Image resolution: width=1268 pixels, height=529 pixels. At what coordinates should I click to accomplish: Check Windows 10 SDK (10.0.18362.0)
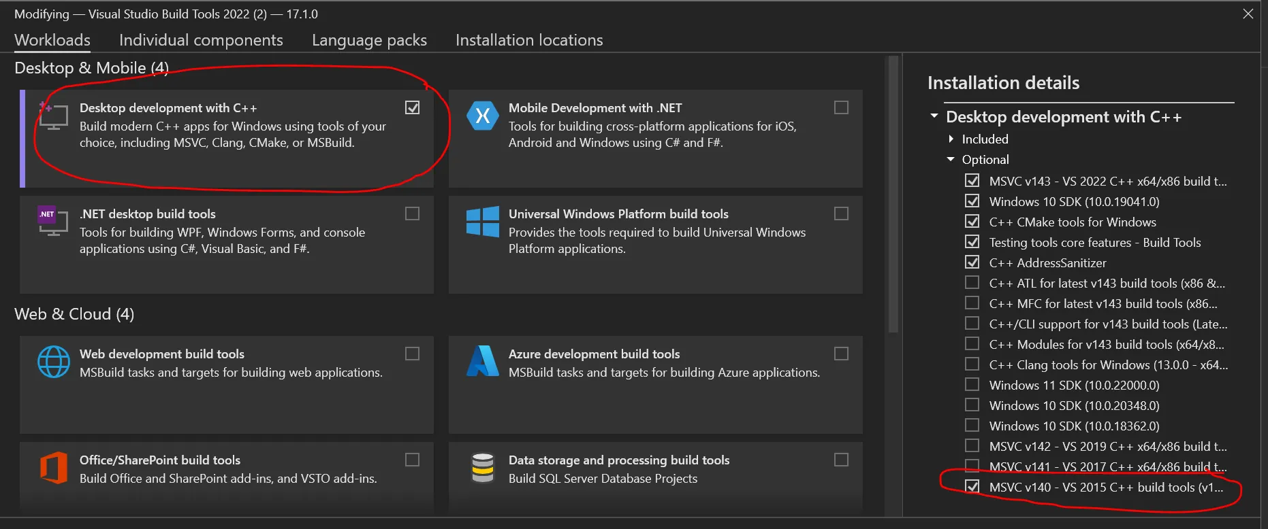coord(972,426)
